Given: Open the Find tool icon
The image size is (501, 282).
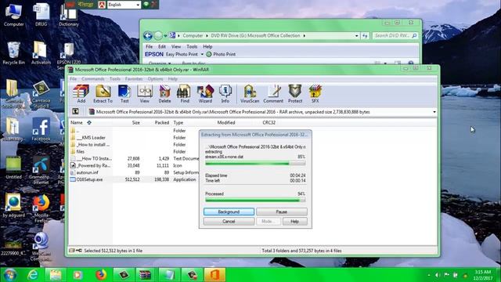Looking at the screenshot, I should 185,94.
